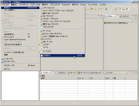Open the ヘルプ(H) menu

coord(103,5)
